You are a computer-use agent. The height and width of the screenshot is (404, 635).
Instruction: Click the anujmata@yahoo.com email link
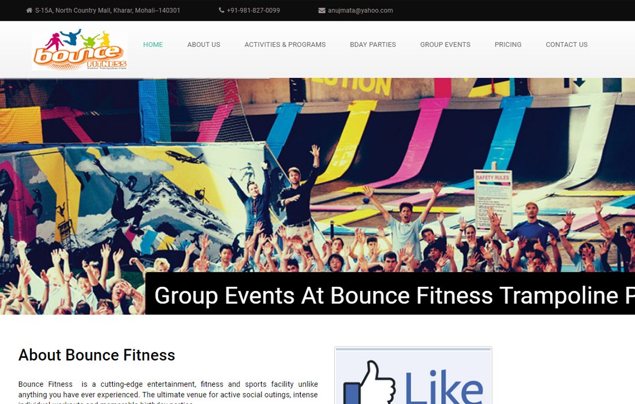tap(360, 10)
